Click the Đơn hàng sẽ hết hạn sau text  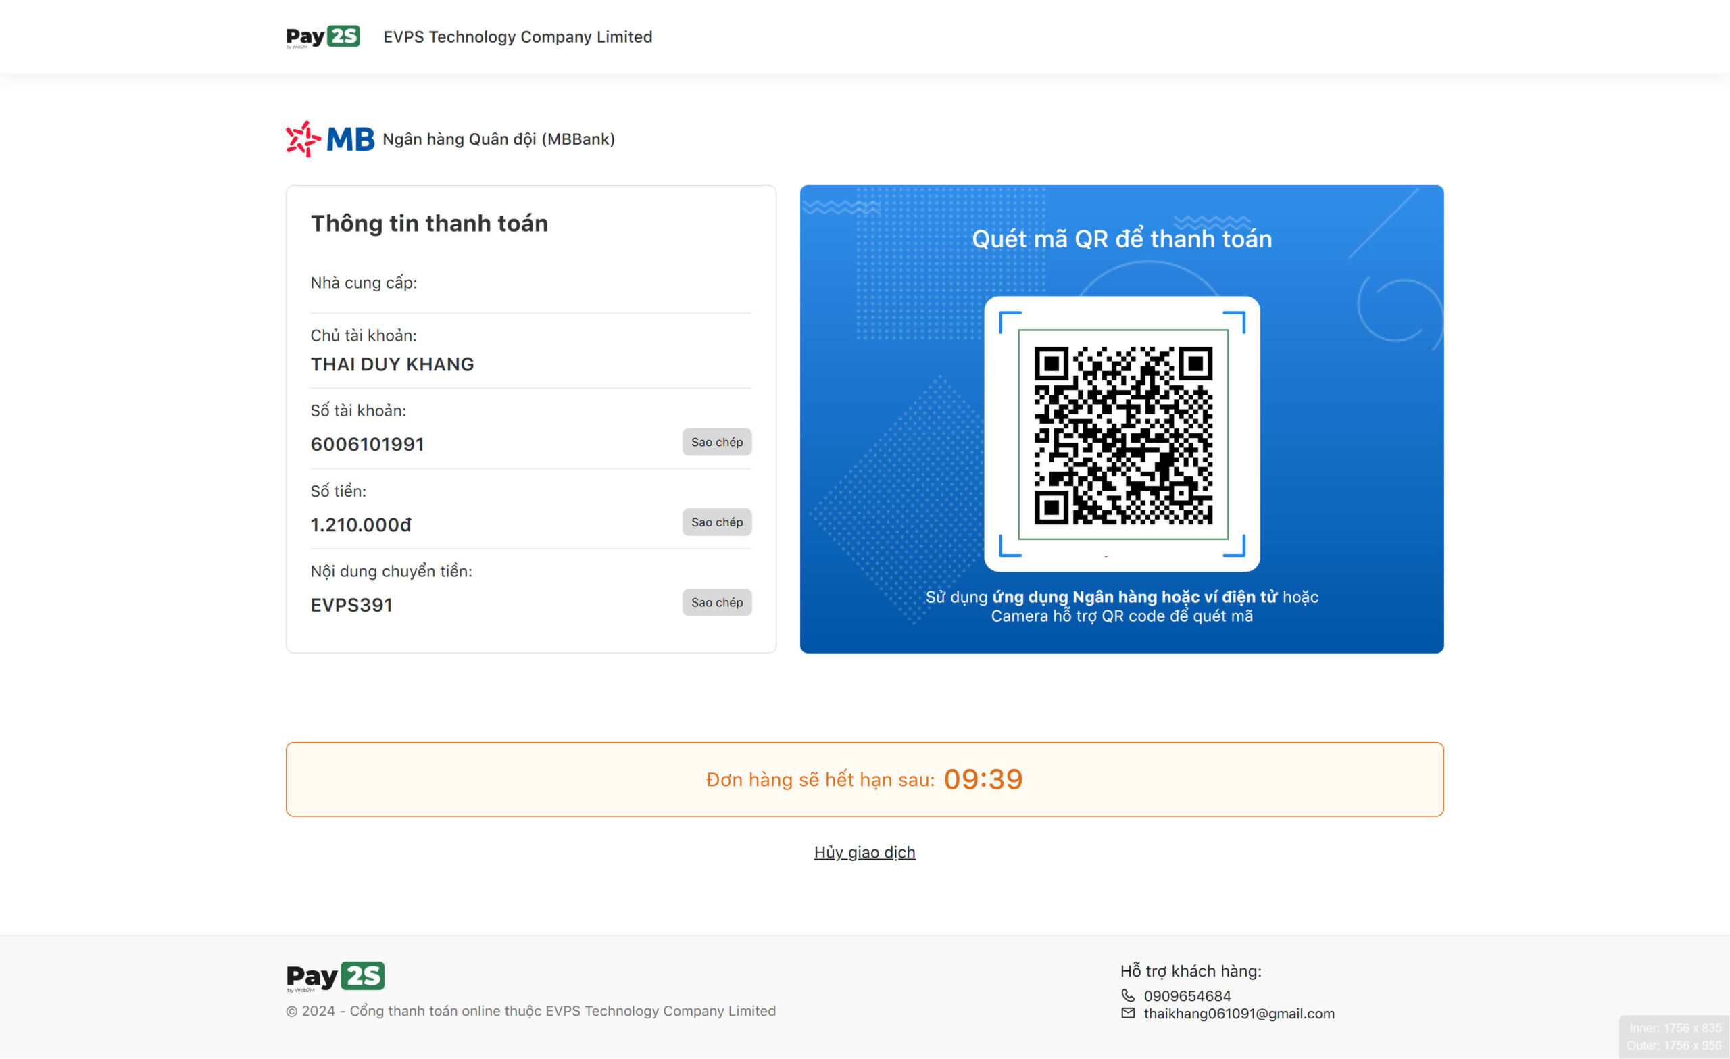pos(820,779)
